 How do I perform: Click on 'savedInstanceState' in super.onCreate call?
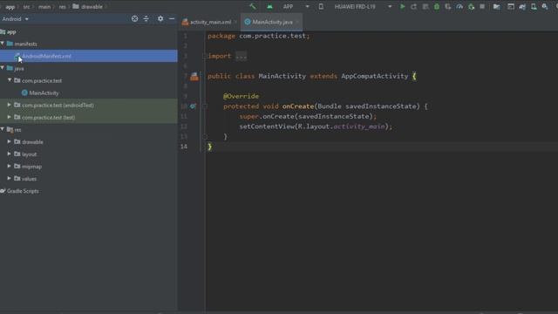click(x=333, y=116)
